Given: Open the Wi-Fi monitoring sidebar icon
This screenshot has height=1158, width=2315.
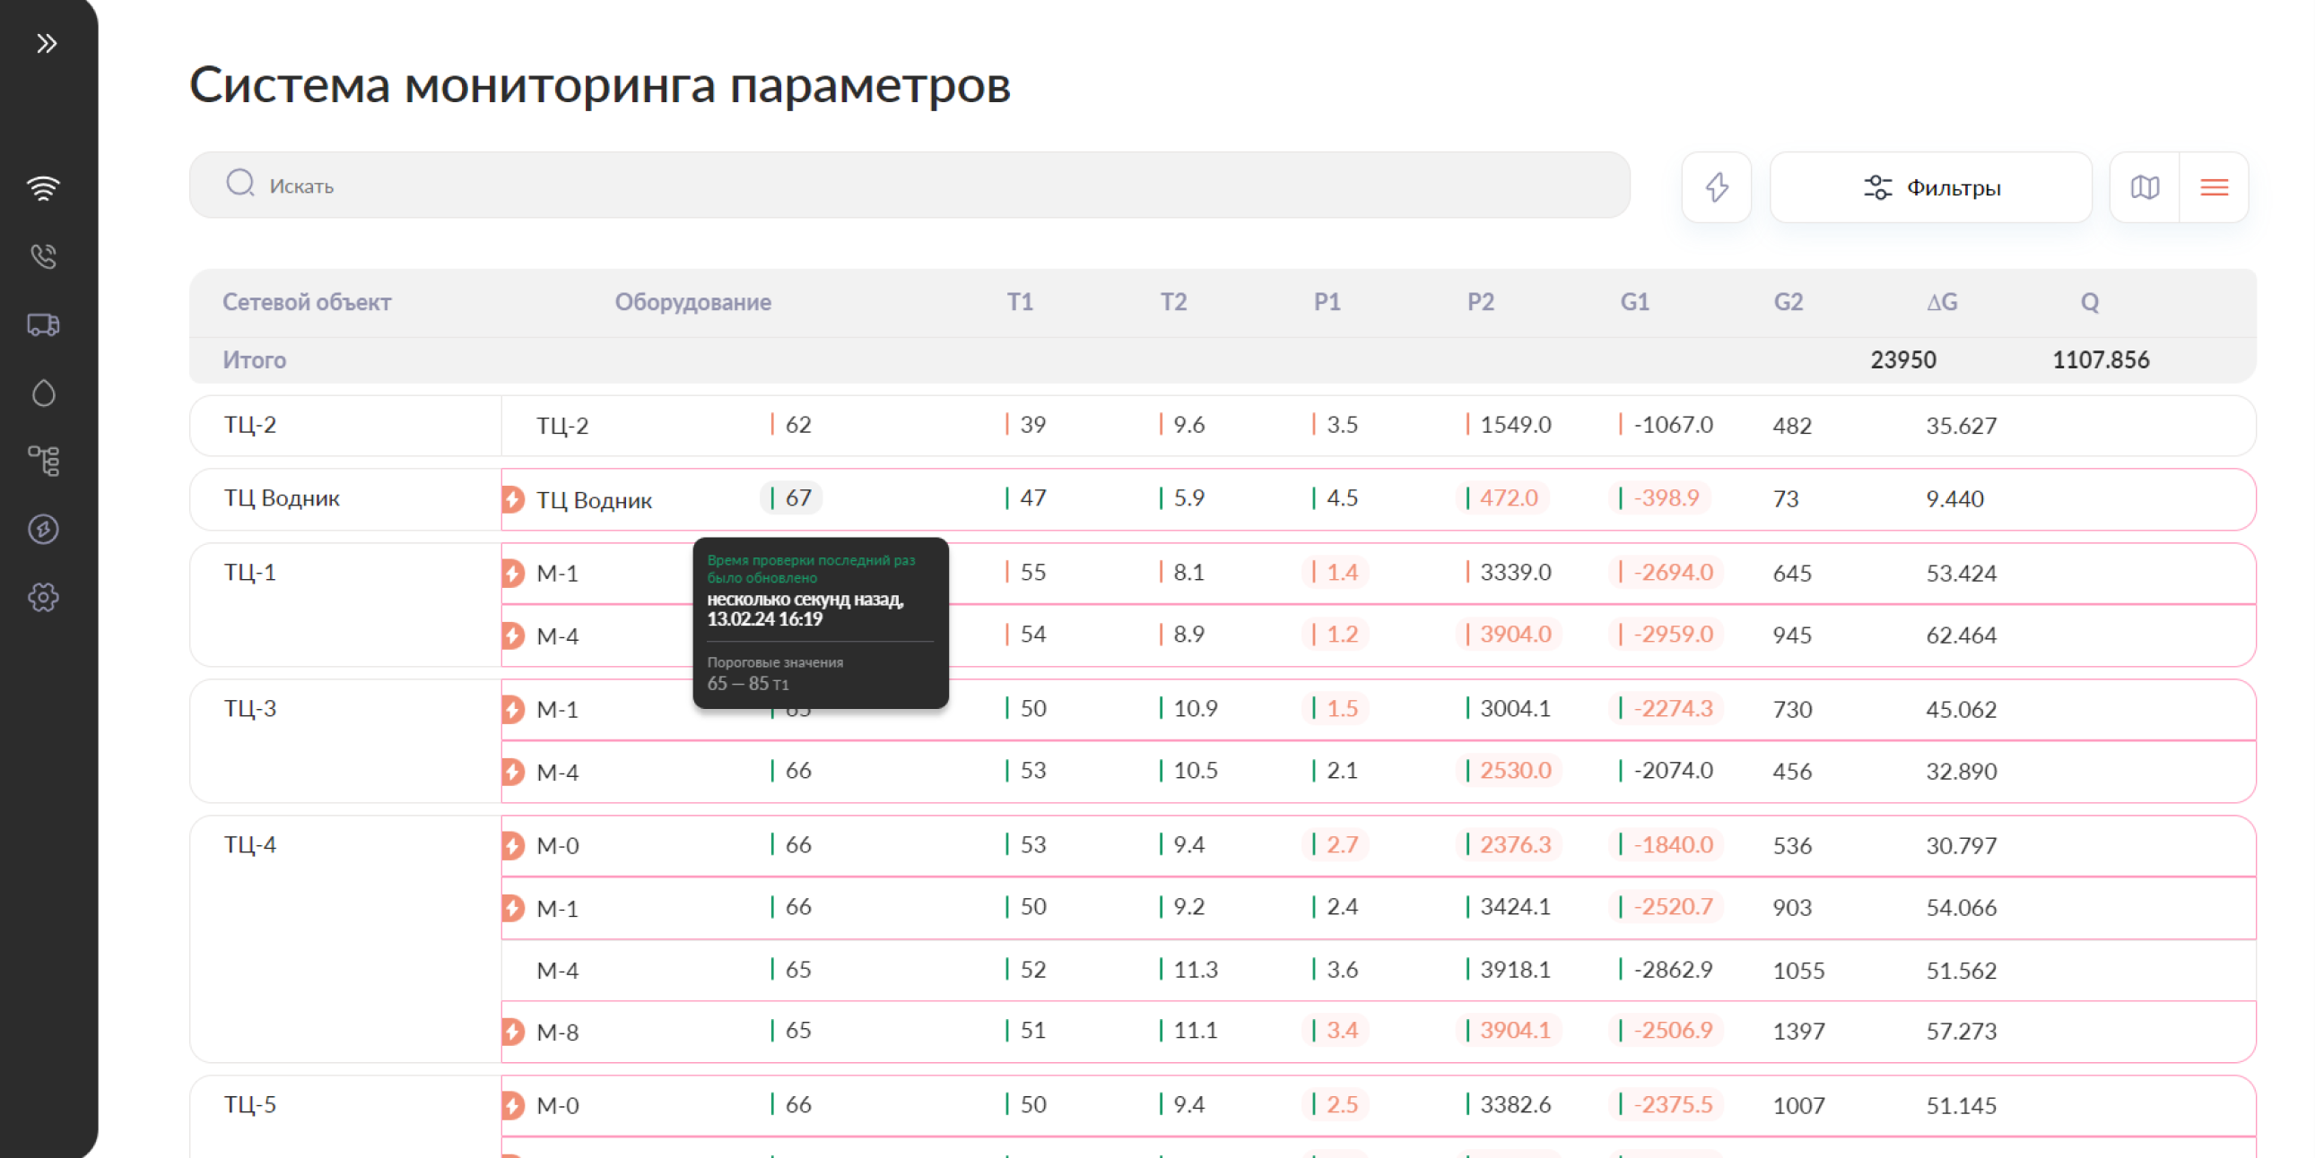Looking at the screenshot, I should click(x=43, y=187).
